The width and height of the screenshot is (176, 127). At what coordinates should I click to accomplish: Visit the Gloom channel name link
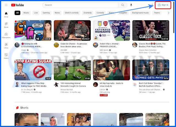coord(24,50)
